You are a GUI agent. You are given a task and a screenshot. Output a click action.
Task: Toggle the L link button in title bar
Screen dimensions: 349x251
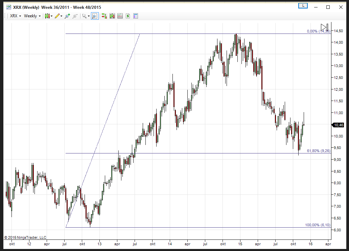(x=303, y=6)
